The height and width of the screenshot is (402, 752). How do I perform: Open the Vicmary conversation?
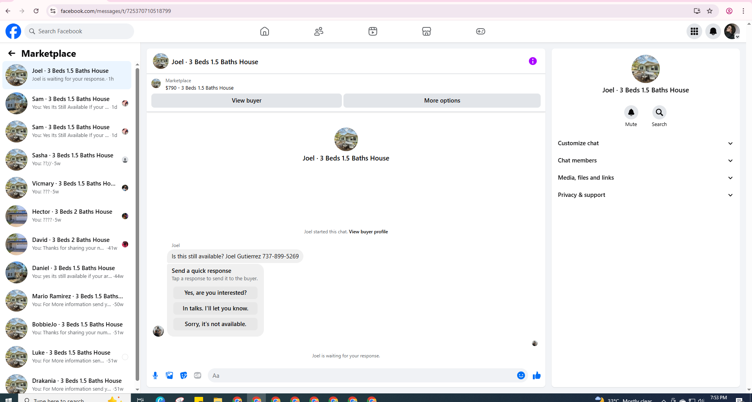(67, 188)
